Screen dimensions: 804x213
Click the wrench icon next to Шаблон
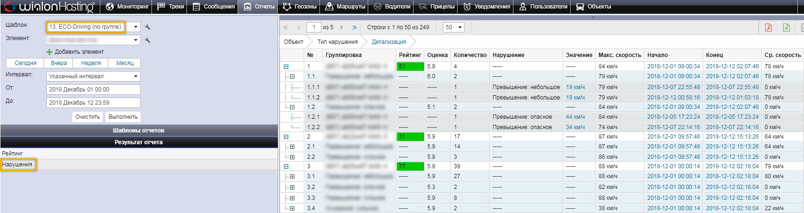(148, 27)
